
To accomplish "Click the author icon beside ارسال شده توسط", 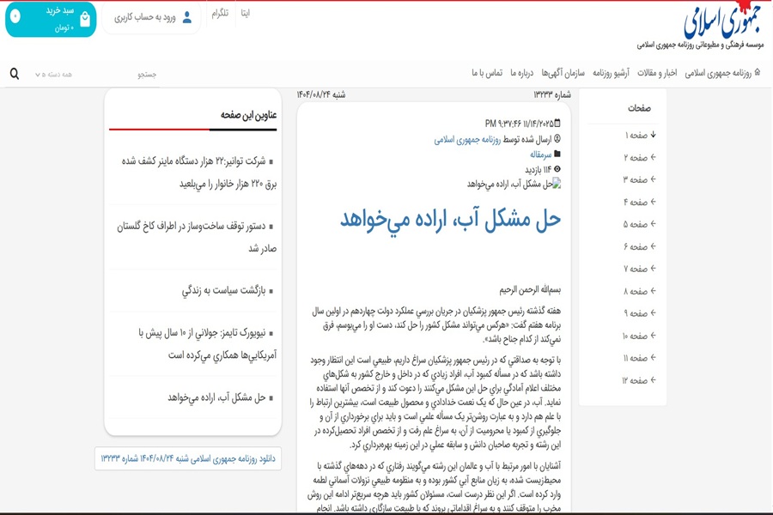I will tap(557, 139).
